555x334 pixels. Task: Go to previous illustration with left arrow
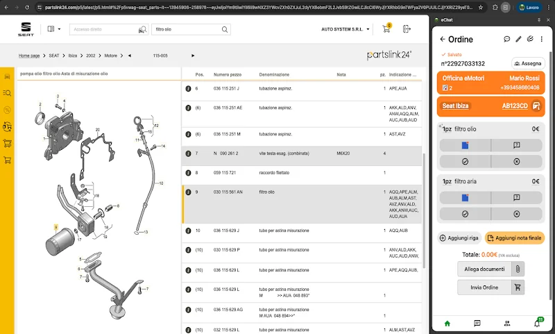[130, 56]
